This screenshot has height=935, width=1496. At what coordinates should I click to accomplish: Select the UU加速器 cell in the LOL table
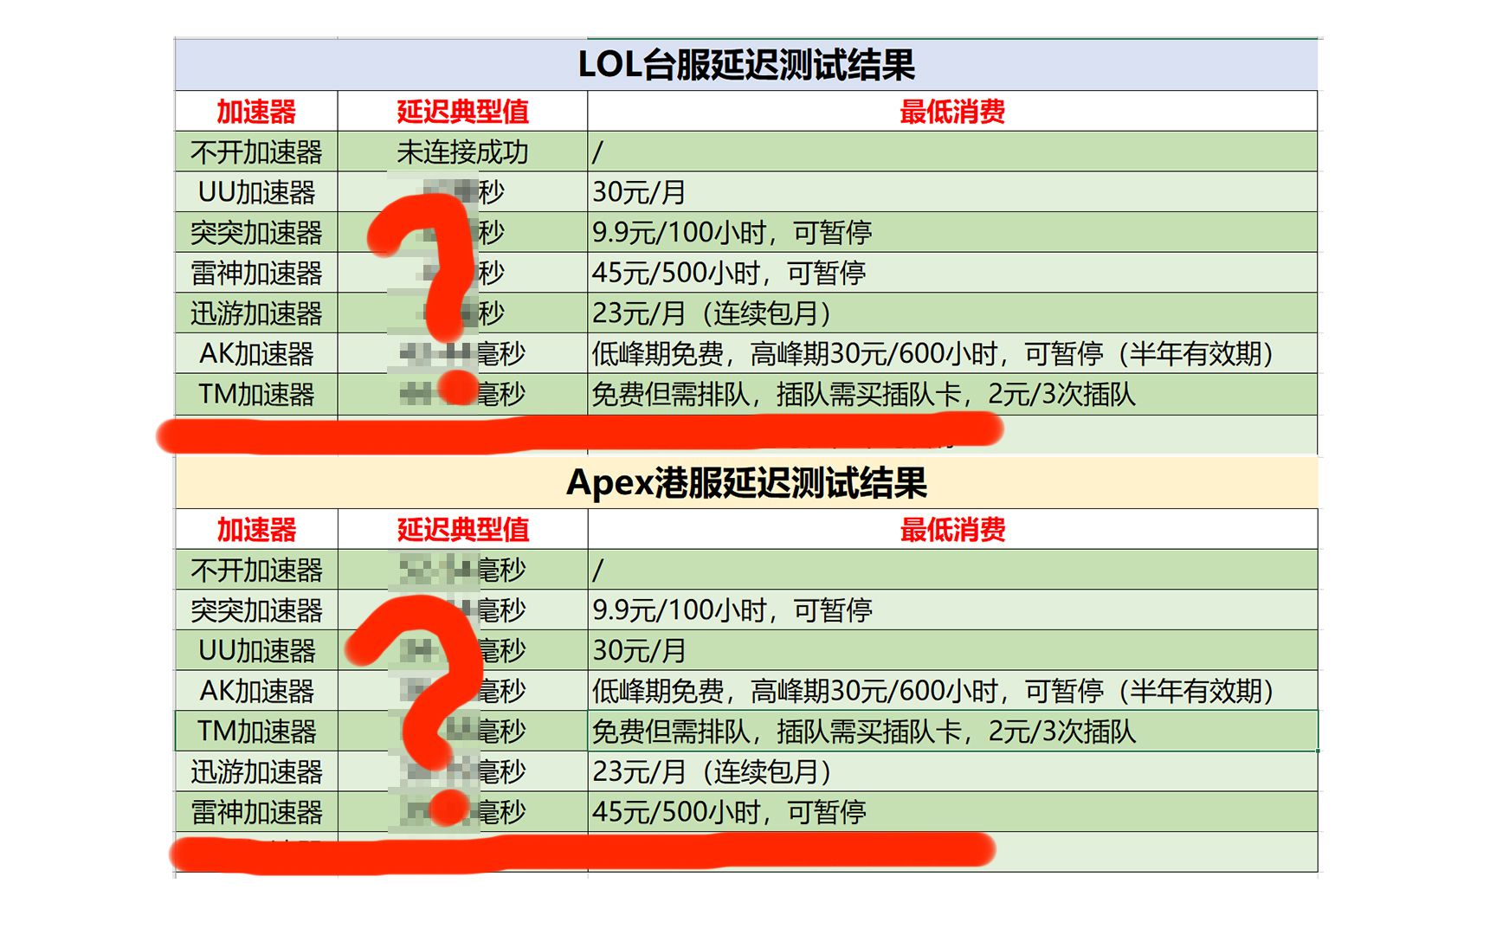coord(256,192)
